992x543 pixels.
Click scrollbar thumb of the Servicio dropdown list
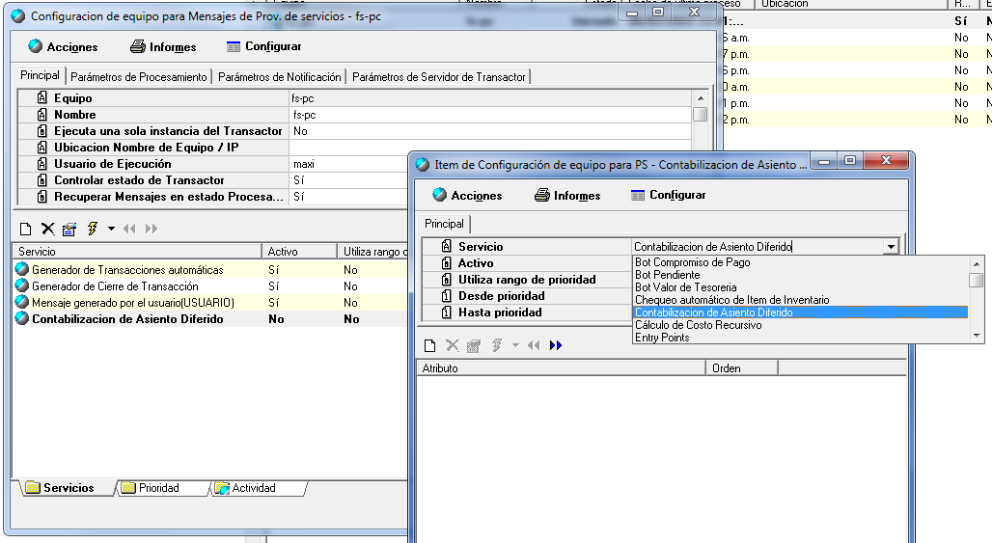(977, 280)
